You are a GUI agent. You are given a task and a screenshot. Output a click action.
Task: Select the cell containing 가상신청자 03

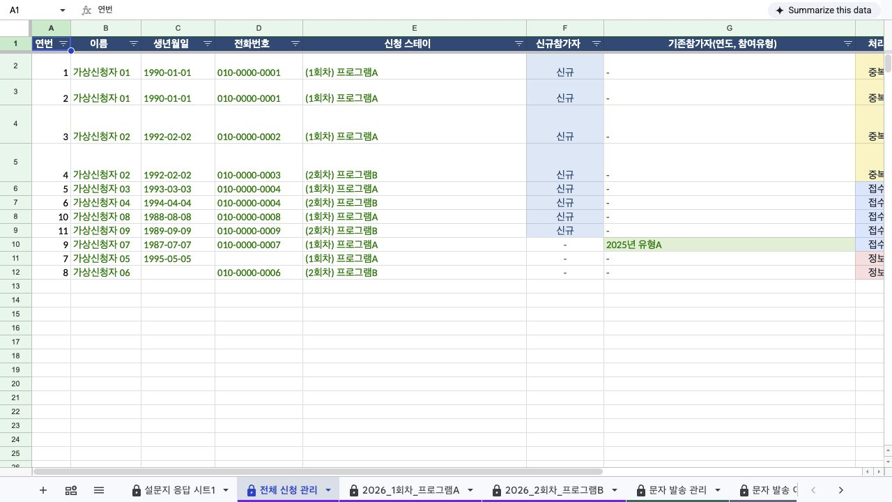106,189
